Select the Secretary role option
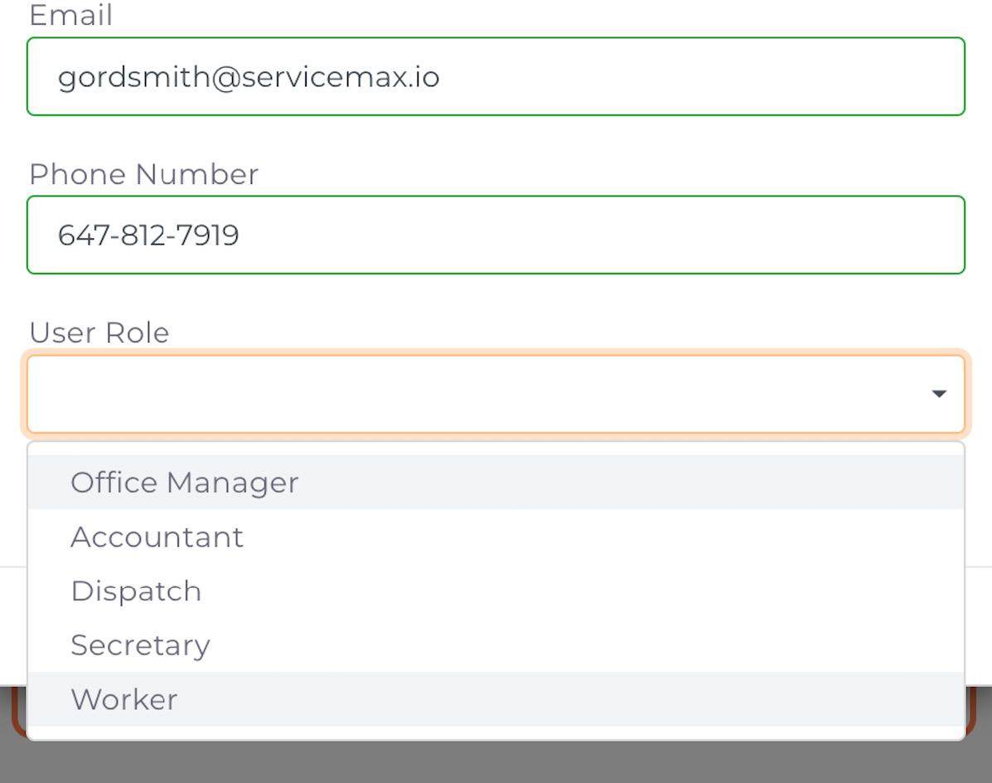Viewport: 992px width, 783px height. (x=140, y=645)
